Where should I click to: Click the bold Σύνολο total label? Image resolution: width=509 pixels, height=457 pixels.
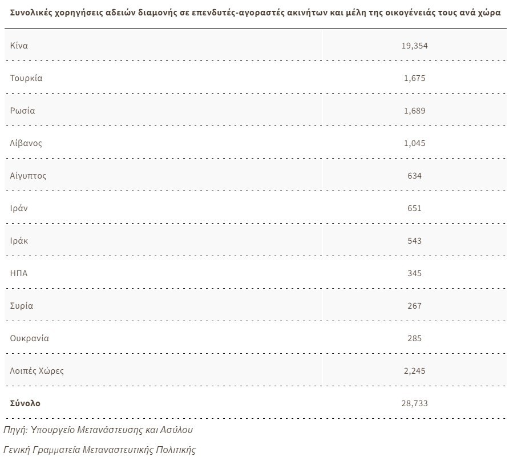coord(25,403)
